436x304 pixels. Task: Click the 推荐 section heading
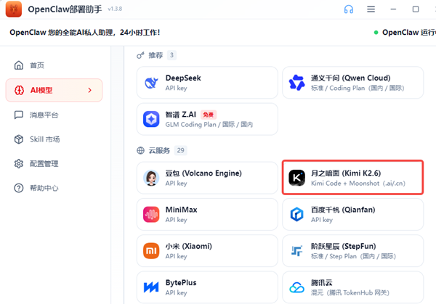pyautogui.click(x=156, y=55)
